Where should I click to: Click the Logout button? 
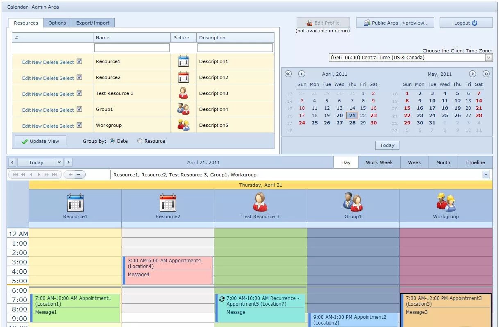[466, 23]
